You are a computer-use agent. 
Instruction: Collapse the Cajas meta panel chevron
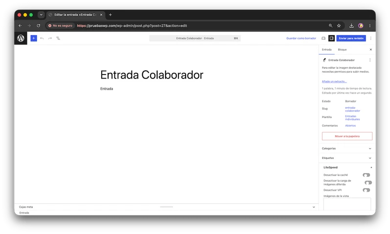tap(314, 207)
